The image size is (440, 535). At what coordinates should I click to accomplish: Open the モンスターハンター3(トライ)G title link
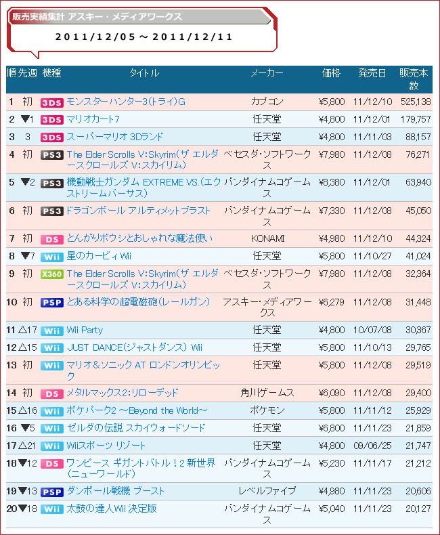(x=126, y=102)
